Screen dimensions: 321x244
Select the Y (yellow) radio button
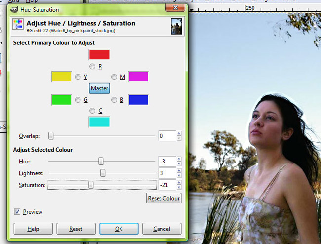click(78, 77)
